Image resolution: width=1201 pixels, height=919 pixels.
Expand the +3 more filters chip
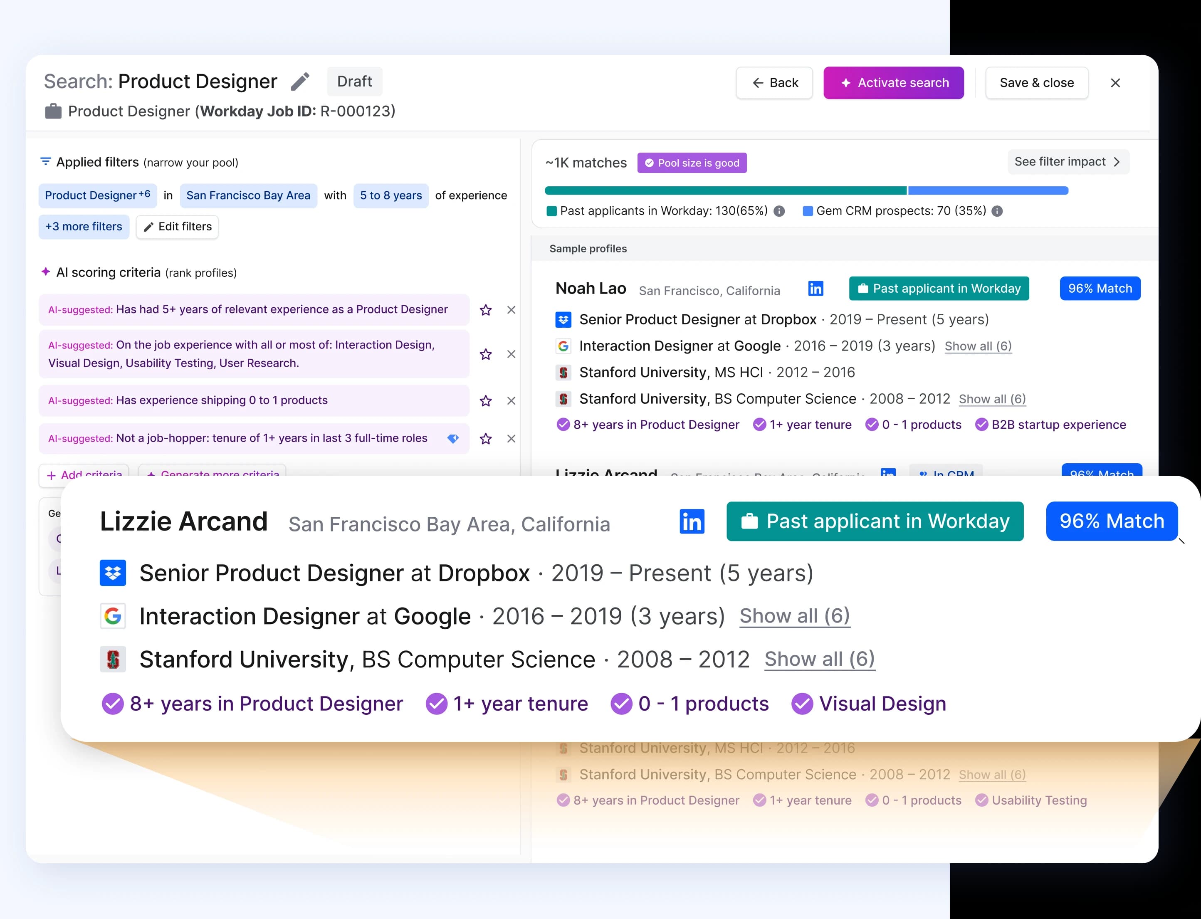pos(84,227)
